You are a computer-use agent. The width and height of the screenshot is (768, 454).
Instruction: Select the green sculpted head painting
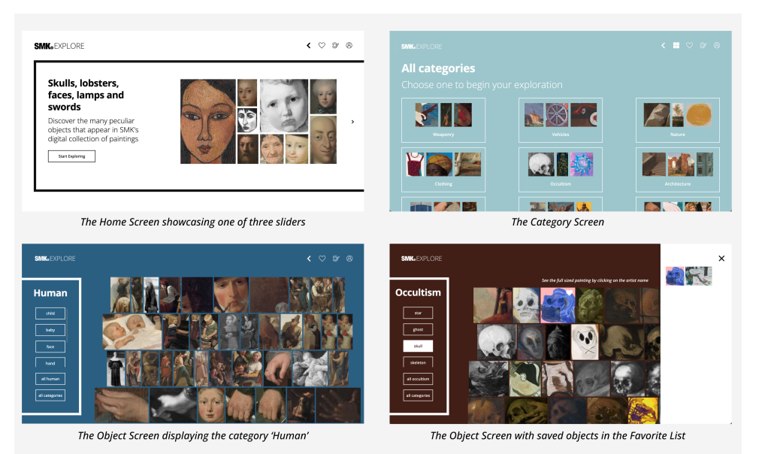590,305
